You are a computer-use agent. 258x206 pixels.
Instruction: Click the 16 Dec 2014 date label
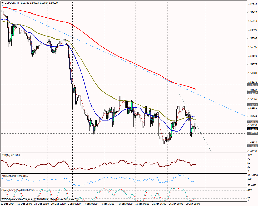coord(8,204)
